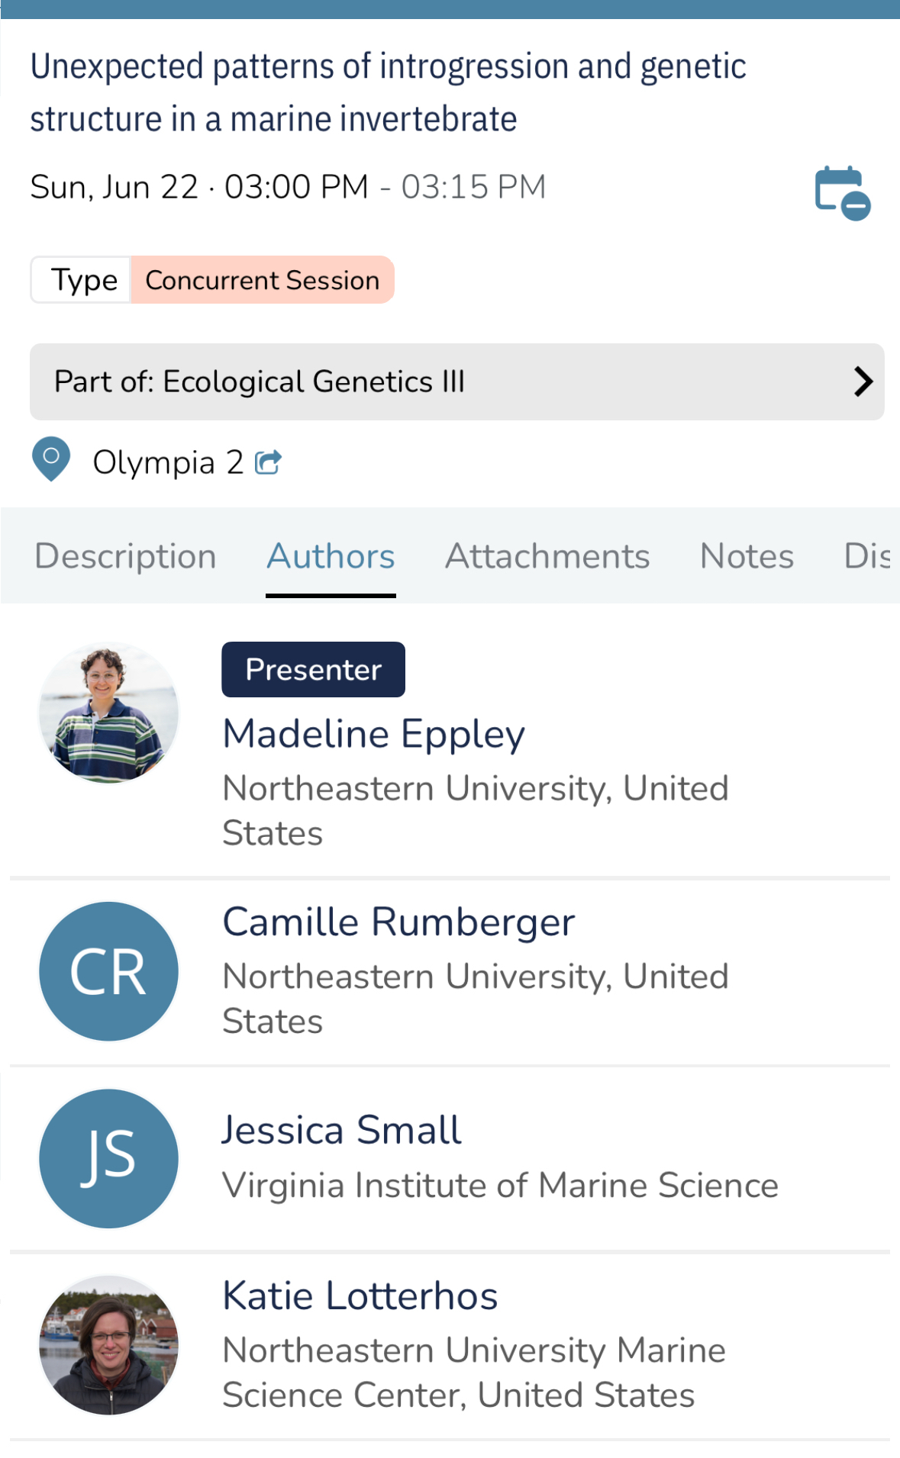Open Camille Rumberger's author name link

[x=398, y=922]
